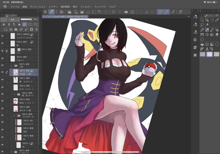Hide the ハイライトのコピー layer
Viewport: 220px width, 154px height.
point(2,36)
